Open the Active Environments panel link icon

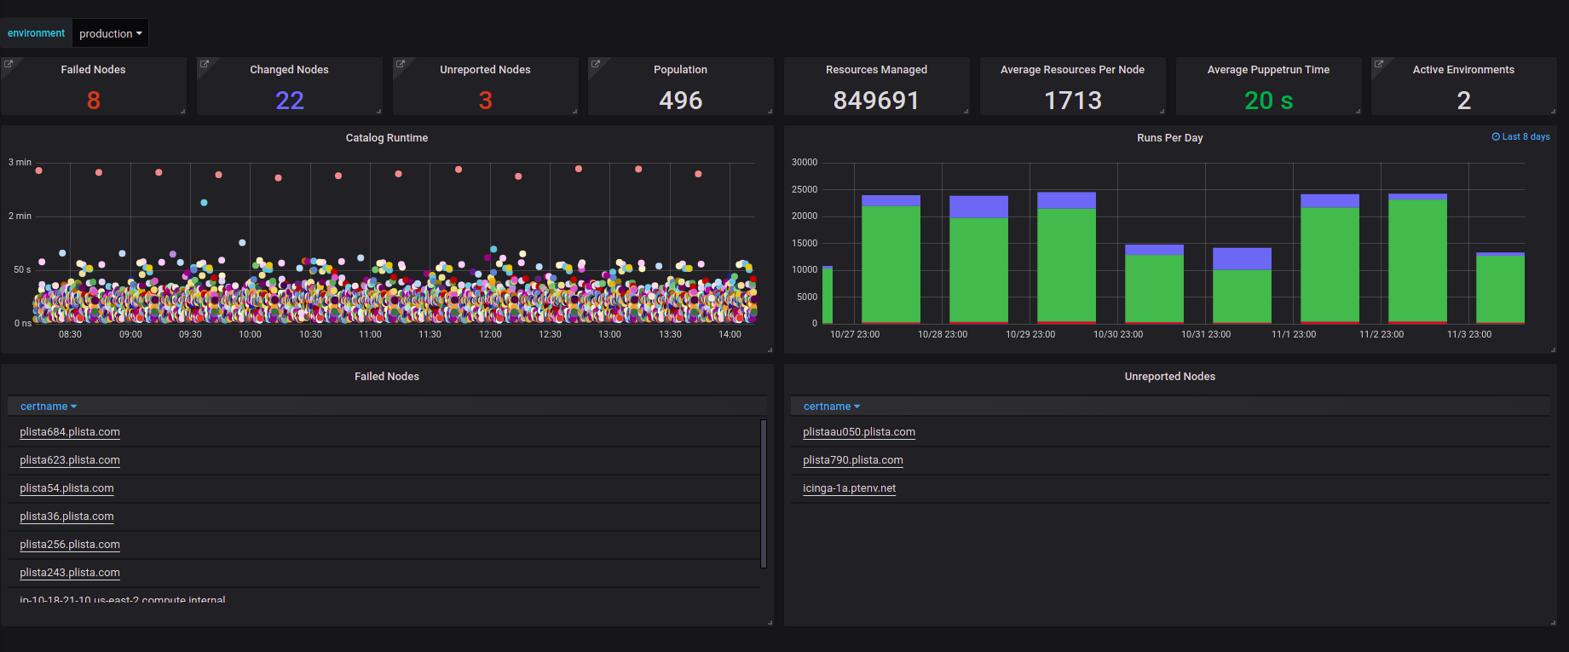coord(1379,64)
